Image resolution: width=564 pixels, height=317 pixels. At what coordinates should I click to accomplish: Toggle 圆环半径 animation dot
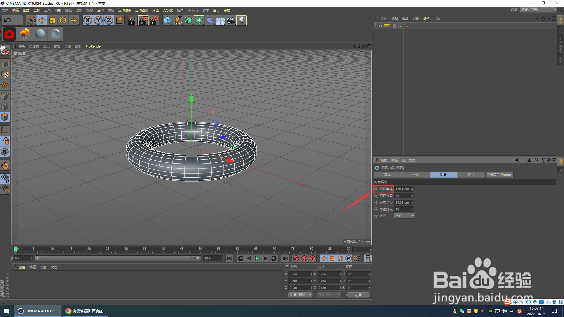[376, 189]
